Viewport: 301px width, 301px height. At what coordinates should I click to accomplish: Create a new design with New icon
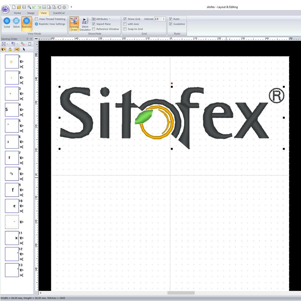point(14,7)
